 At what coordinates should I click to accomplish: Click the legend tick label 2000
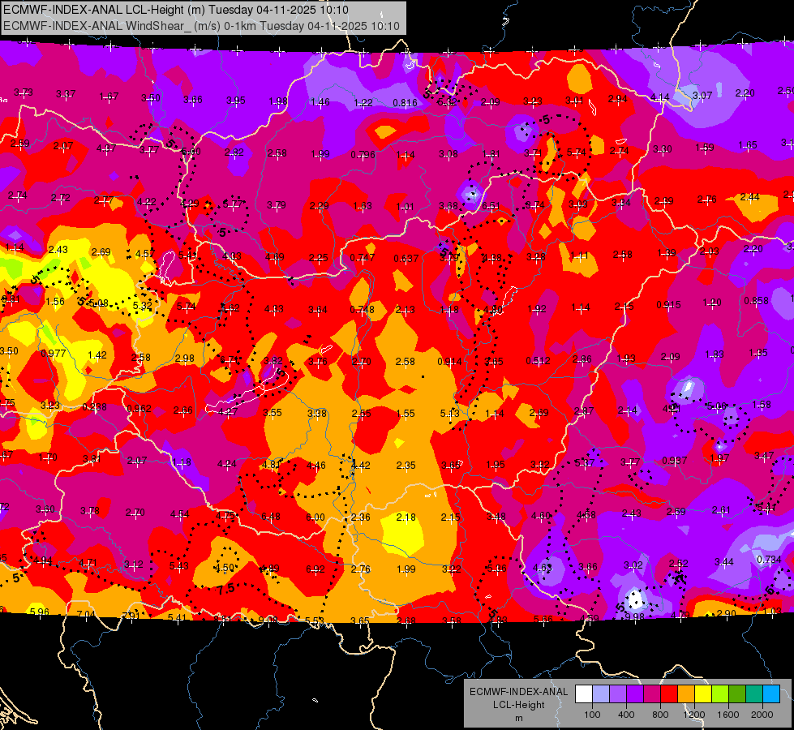762,715
